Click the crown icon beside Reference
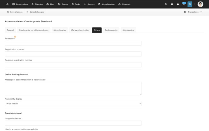Image resolution: width=209 pixels, height=131 pixels. [15, 37]
